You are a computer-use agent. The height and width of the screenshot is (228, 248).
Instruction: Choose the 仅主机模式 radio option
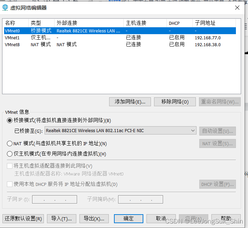pyautogui.click(x=10, y=153)
